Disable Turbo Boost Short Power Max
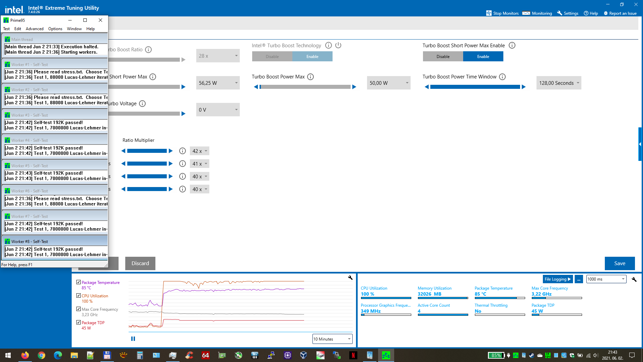Image resolution: width=643 pixels, height=362 pixels. click(x=443, y=56)
